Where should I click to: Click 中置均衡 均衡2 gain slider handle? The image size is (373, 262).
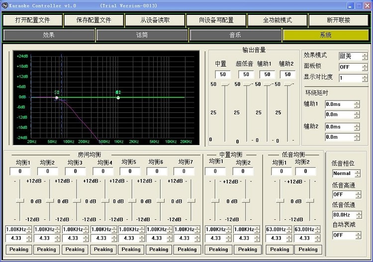246,201
